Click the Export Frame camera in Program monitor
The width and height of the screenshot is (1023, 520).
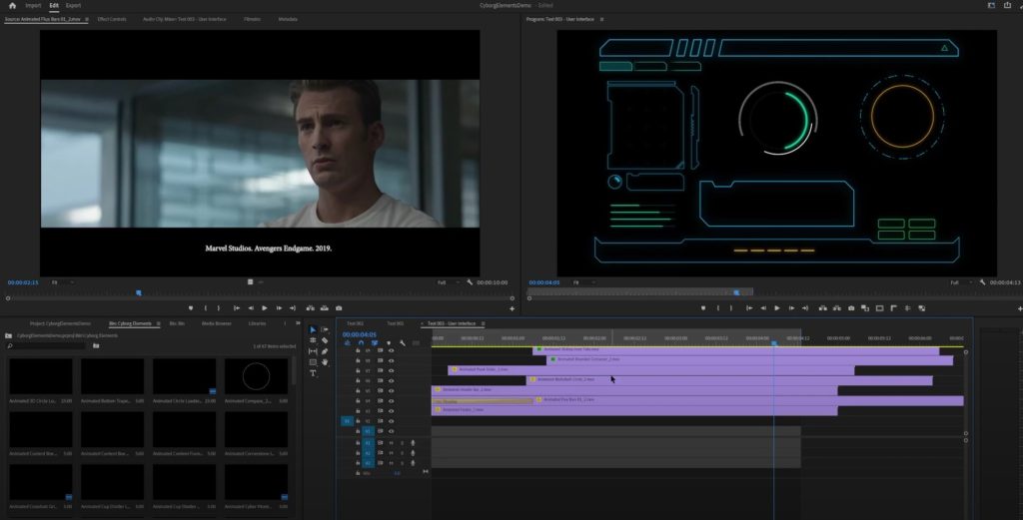pyautogui.click(x=851, y=308)
